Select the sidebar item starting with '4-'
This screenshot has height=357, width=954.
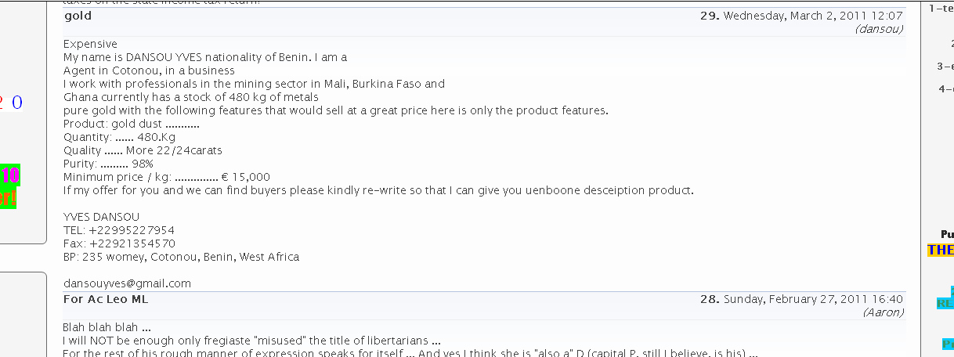(945, 88)
